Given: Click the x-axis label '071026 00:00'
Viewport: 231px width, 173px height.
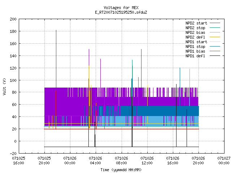Looking at the screenshot, I should coord(70,161).
